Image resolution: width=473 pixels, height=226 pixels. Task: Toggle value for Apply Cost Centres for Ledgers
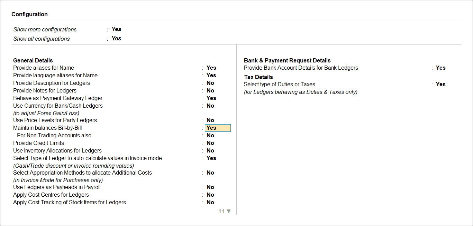[210, 195]
